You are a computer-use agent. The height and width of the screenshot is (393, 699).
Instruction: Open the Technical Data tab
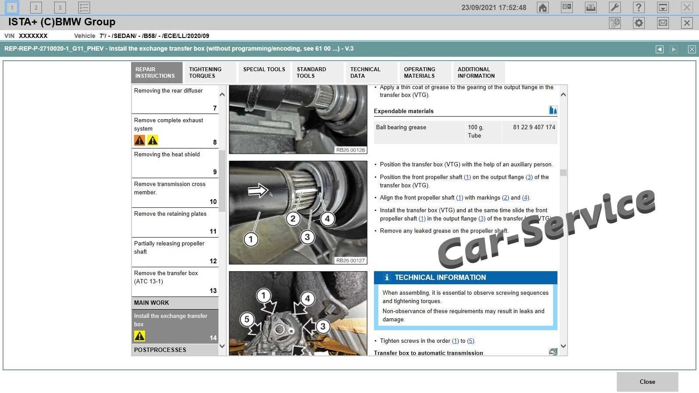point(372,72)
